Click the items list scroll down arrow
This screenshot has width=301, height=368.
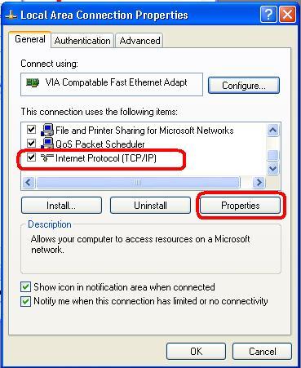[x=272, y=168]
